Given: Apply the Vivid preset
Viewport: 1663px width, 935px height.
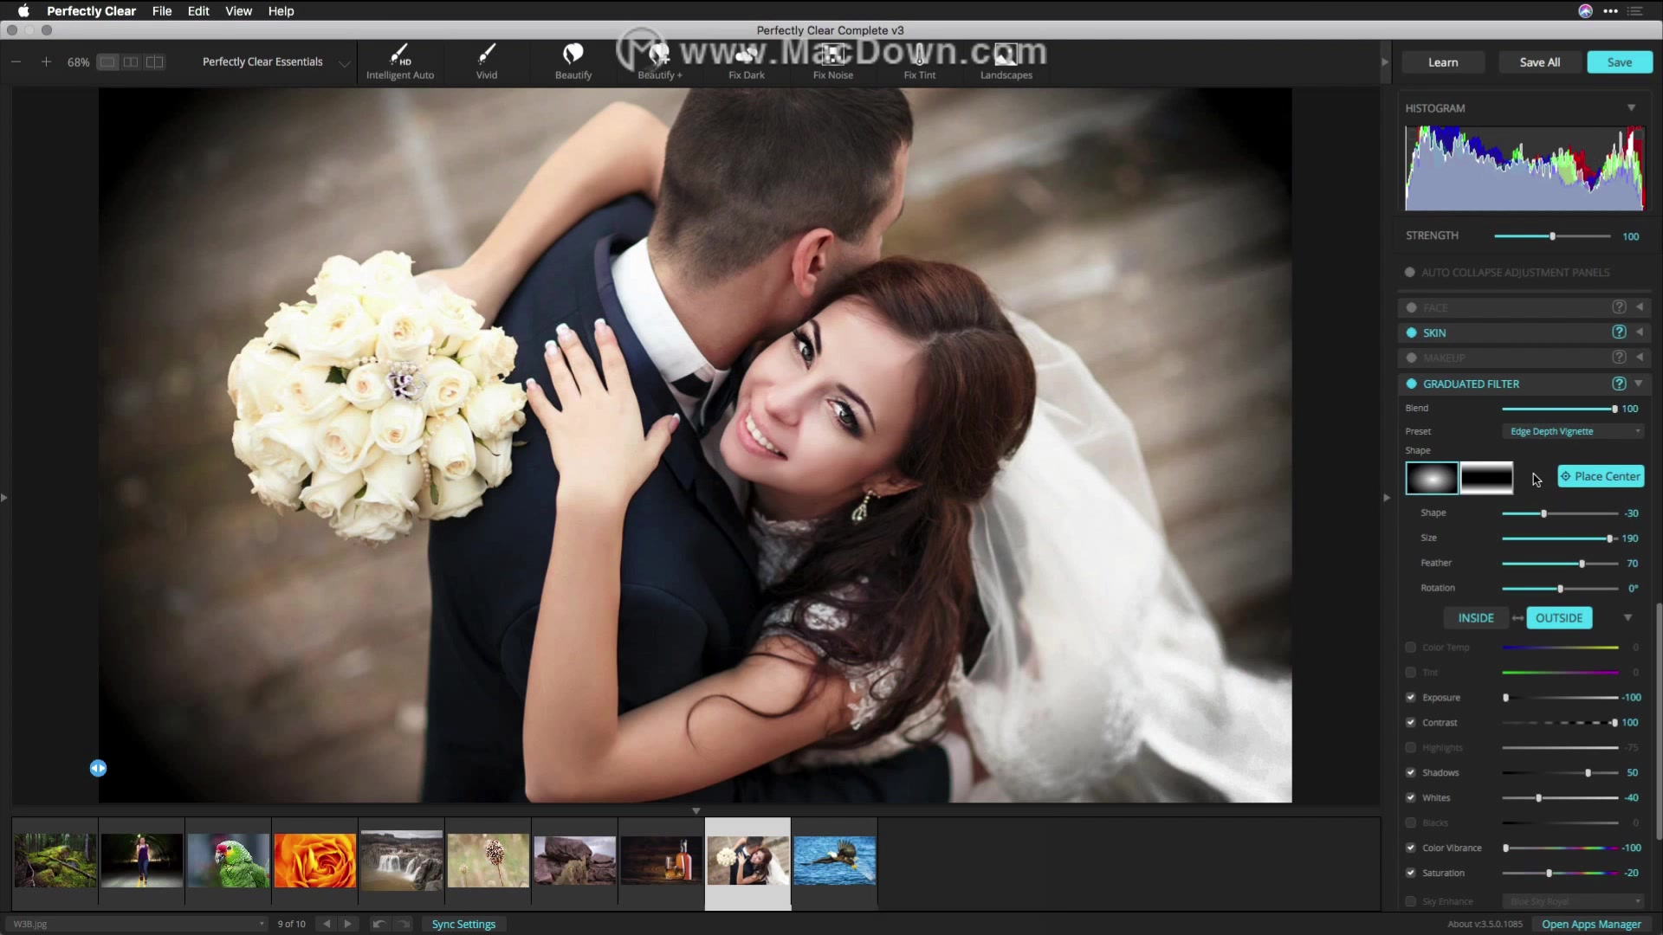Looking at the screenshot, I should click(x=486, y=61).
